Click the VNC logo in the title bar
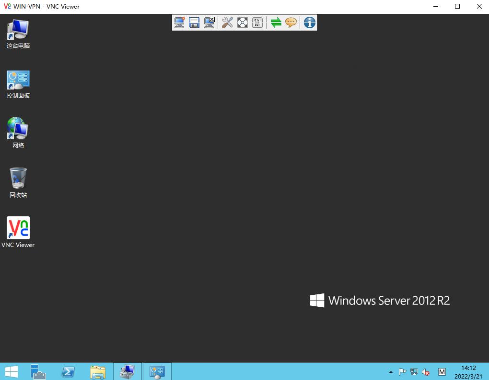This screenshot has height=380, width=489. pyautogui.click(x=7, y=6)
